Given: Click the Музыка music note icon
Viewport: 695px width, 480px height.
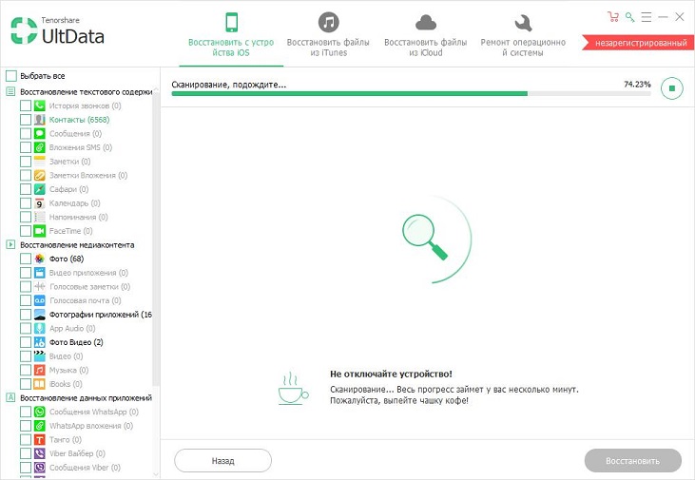Looking at the screenshot, I should [39, 370].
